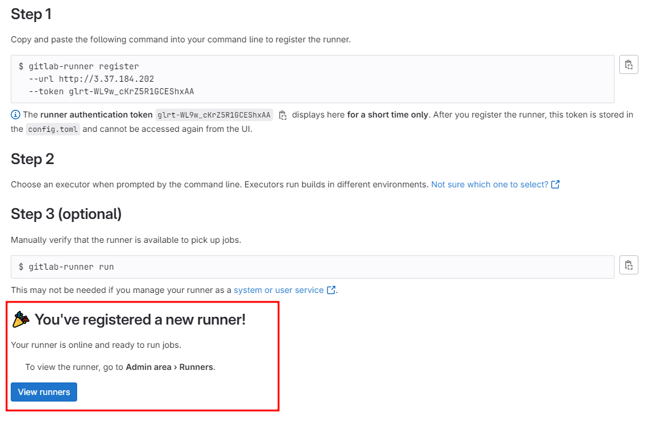Copy the gitlab-runner register command
Image resolution: width=645 pixels, height=426 pixels.
click(628, 65)
